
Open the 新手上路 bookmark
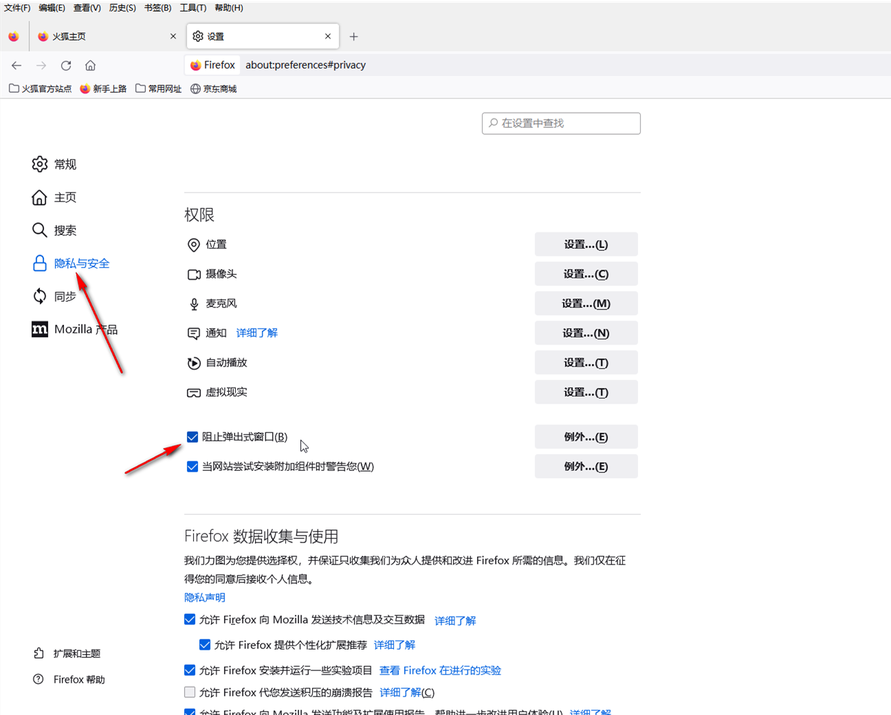(103, 89)
